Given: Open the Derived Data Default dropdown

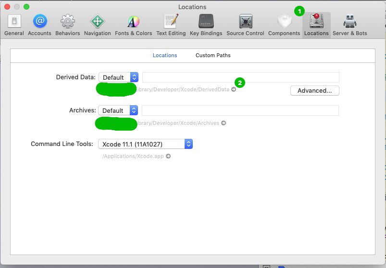Looking at the screenshot, I should 118,77.
